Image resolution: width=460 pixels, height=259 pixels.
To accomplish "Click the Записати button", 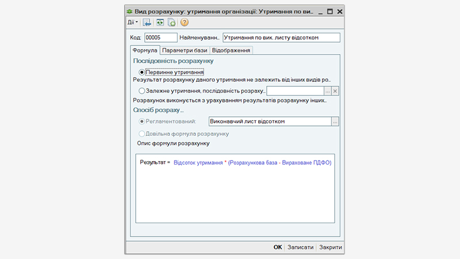I will pyautogui.click(x=301, y=247).
